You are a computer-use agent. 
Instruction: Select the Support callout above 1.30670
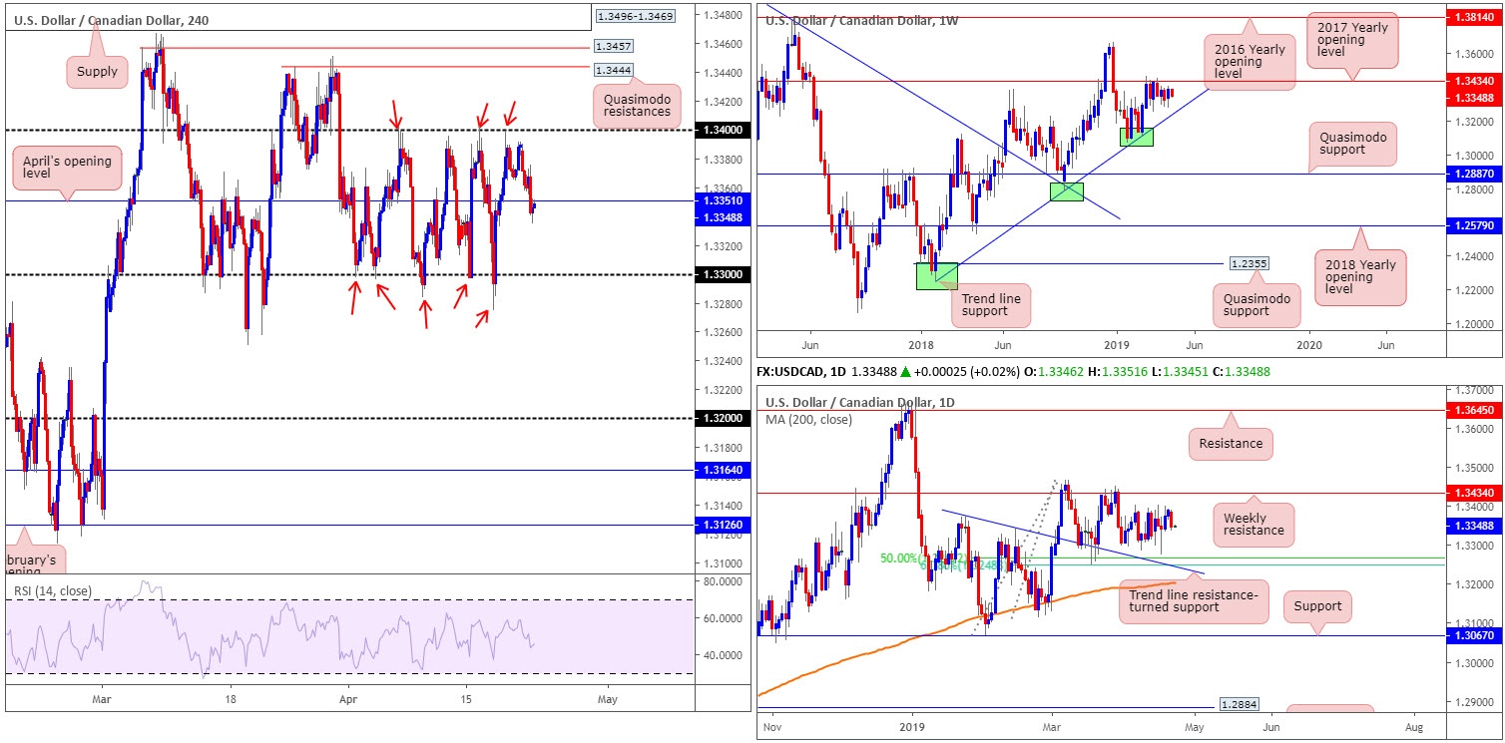1316,605
